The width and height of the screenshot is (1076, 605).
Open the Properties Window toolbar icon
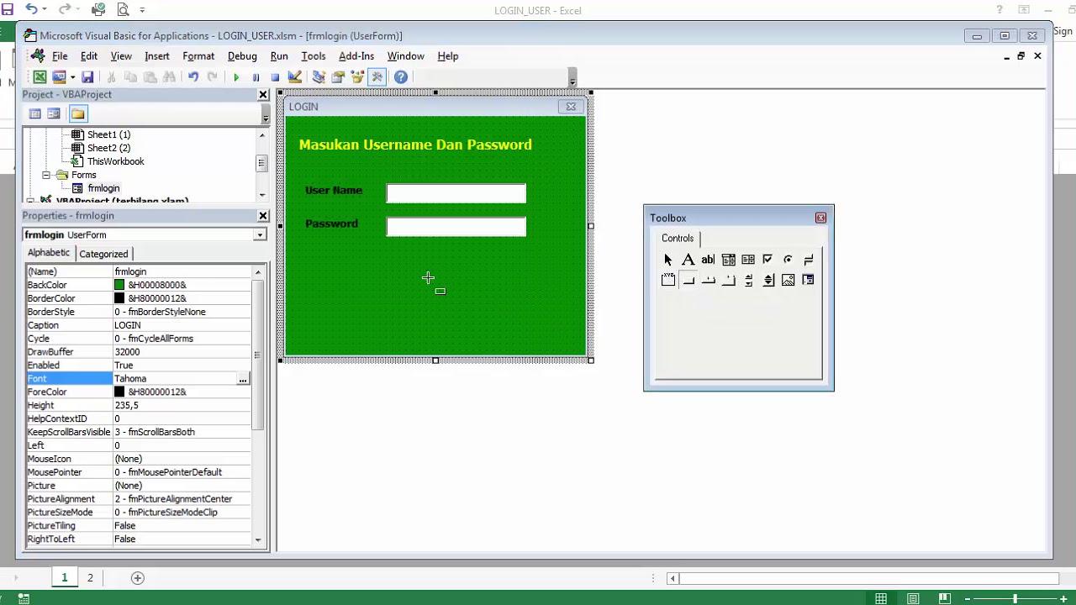click(338, 76)
